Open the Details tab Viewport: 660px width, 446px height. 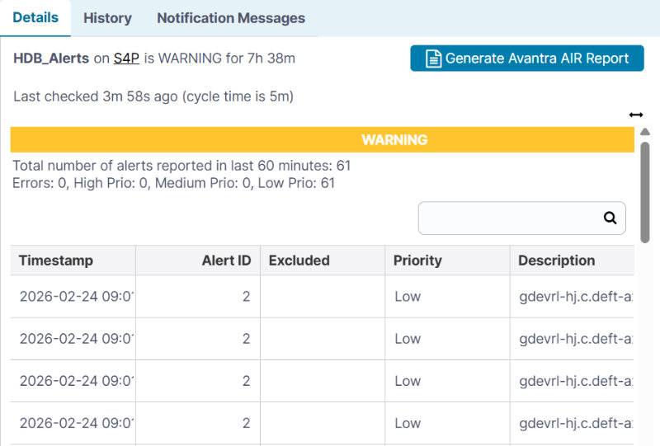[x=35, y=17]
